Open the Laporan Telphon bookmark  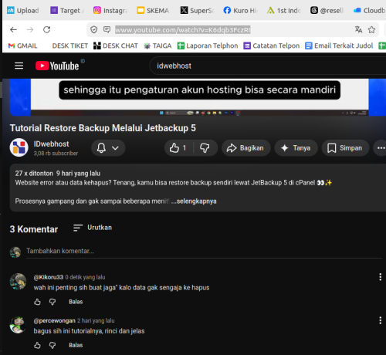pyautogui.click(x=208, y=46)
